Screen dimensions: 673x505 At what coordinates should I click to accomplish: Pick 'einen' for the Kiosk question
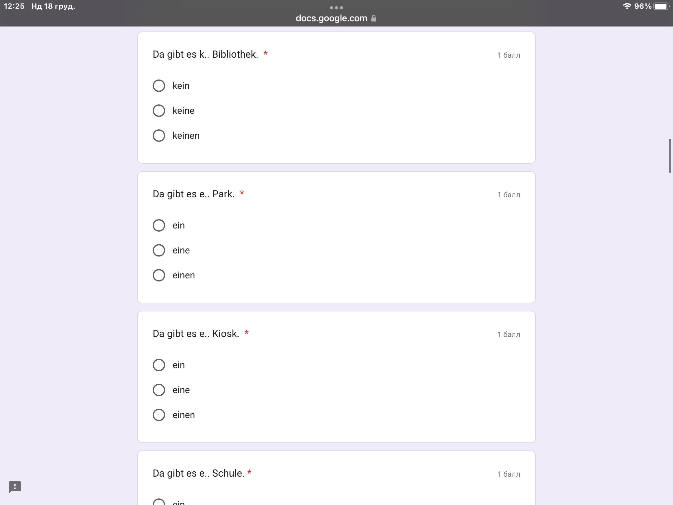[159, 415]
